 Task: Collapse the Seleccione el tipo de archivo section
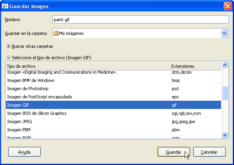point(8,58)
